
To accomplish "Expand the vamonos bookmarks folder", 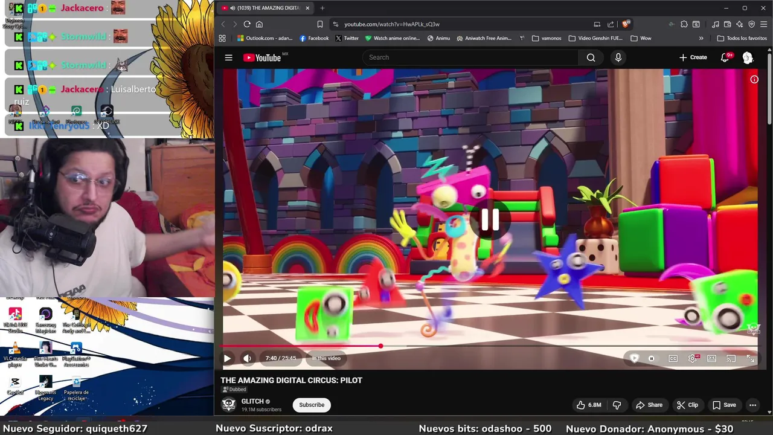I will 547,38.
